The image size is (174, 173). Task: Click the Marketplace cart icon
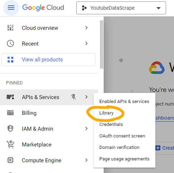[x=10, y=144]
